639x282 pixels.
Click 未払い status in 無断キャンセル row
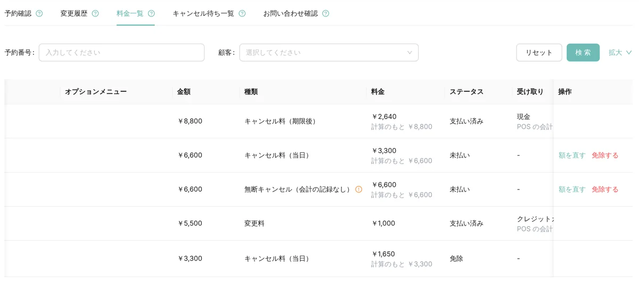(460, 190)
